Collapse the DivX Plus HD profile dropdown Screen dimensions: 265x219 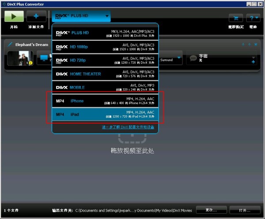[x=81, y=16]
